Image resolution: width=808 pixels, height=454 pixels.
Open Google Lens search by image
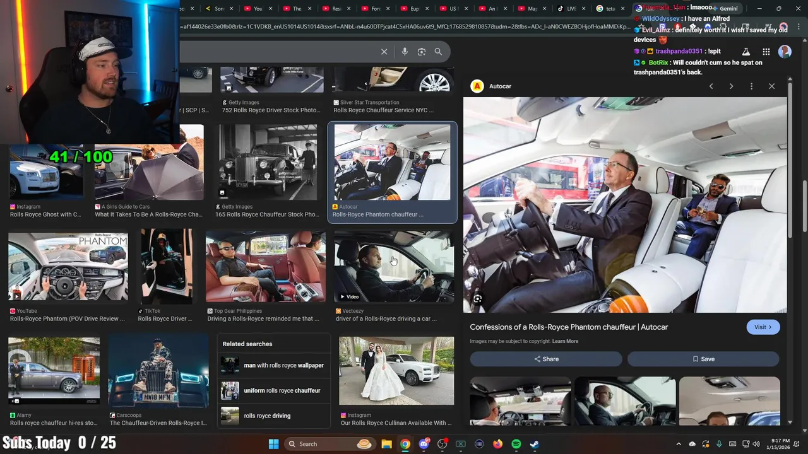pyautogui.click(x=422, y=52)
